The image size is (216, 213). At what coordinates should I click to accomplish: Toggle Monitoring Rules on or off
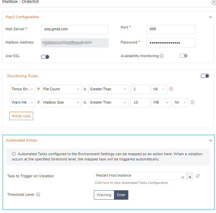click(205, 76)
